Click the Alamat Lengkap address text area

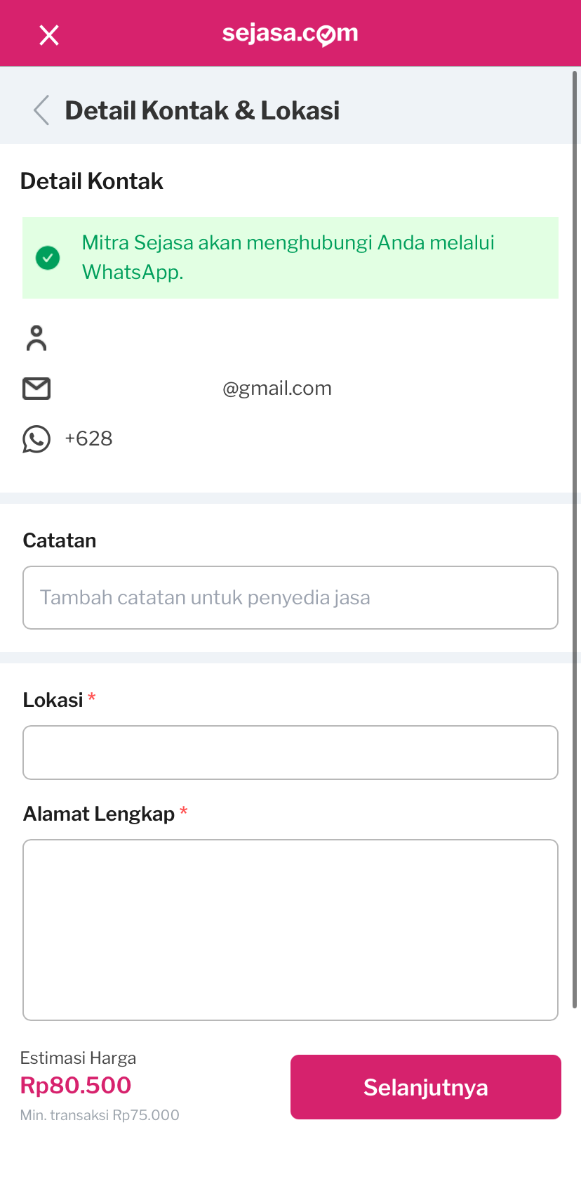pos(290,929)
